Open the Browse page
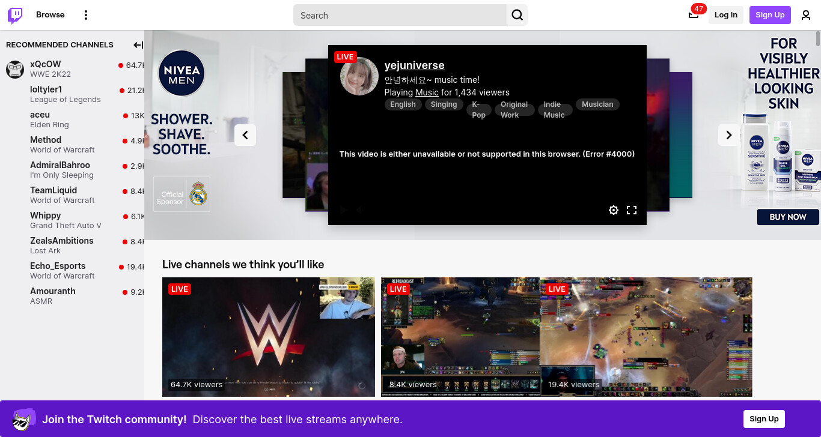Viewport: 821px width, 437px height. pos(50,15)
